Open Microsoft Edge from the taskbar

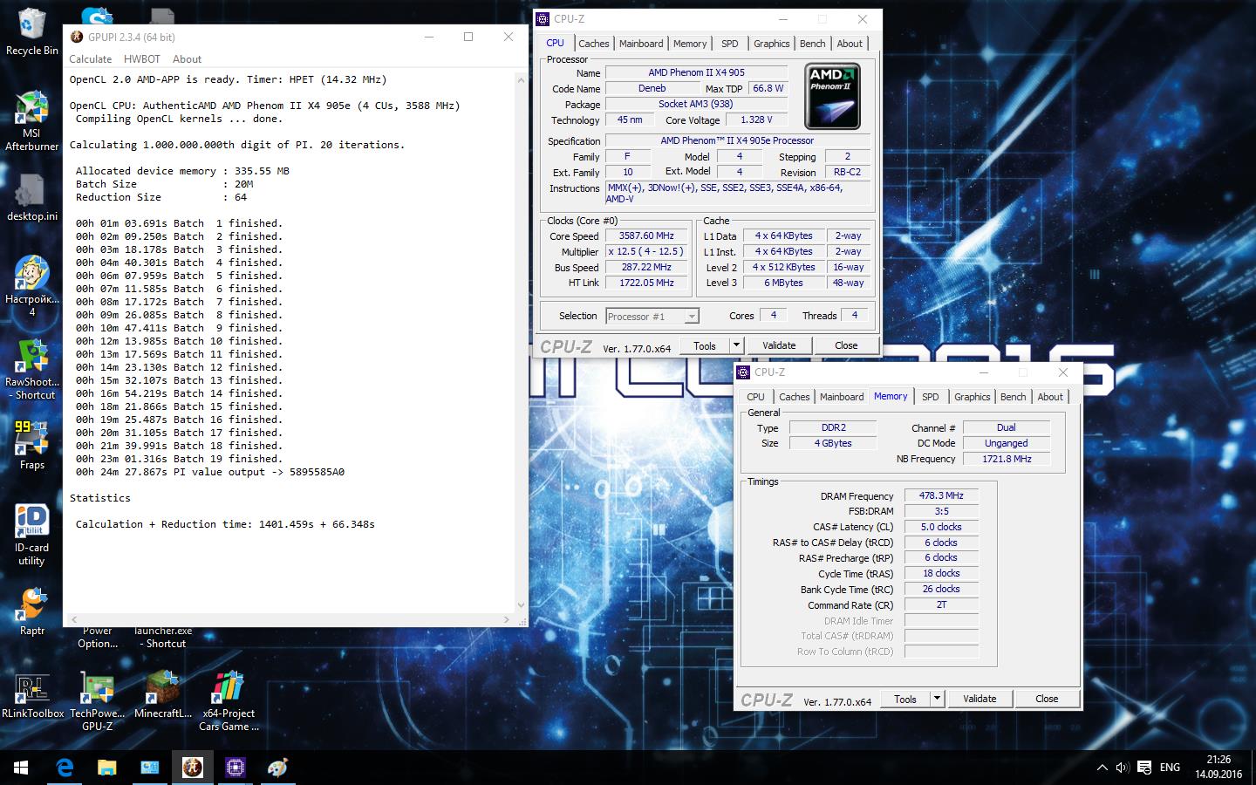click(x=64, y=768)
